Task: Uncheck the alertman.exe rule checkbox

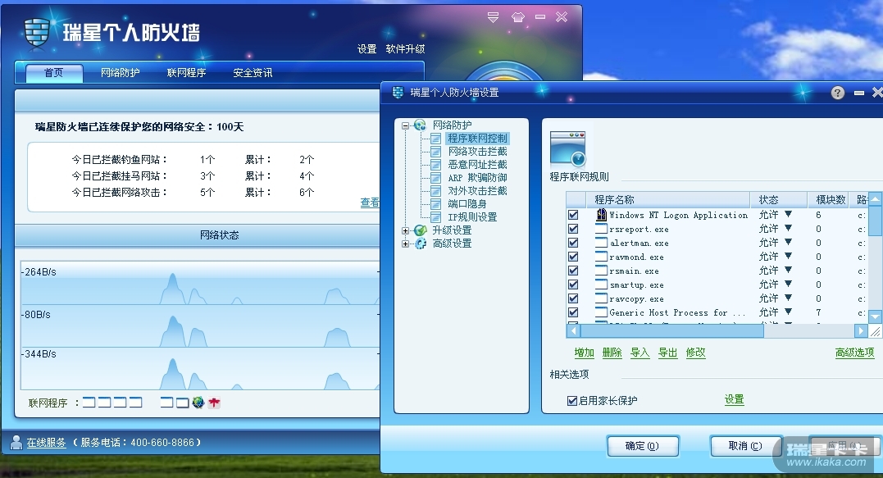Action: pyautogui.click(x=573, y=243)
